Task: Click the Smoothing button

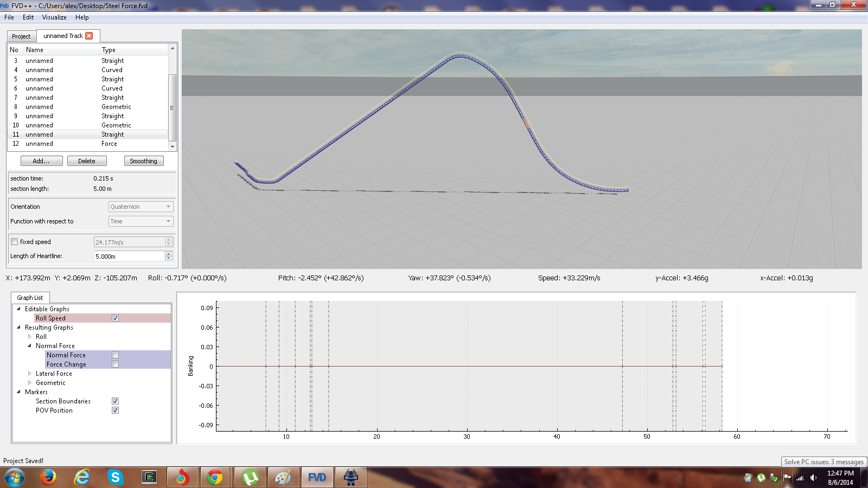Action: [143, 161]
